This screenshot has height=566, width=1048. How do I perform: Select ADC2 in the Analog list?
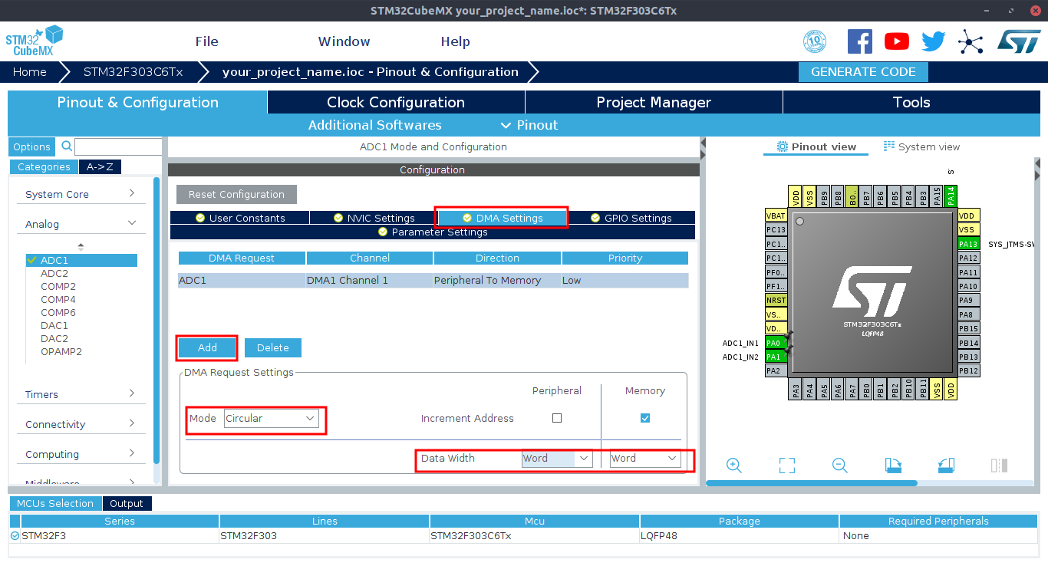(54, 273)
